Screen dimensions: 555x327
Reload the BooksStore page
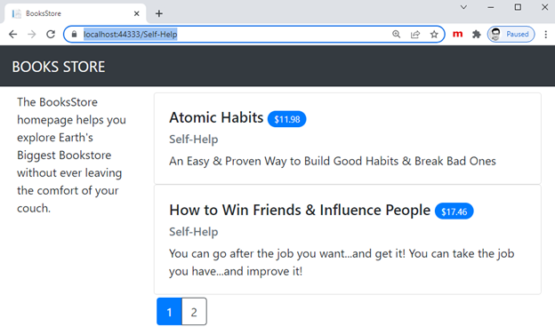(x=51, y=35)
